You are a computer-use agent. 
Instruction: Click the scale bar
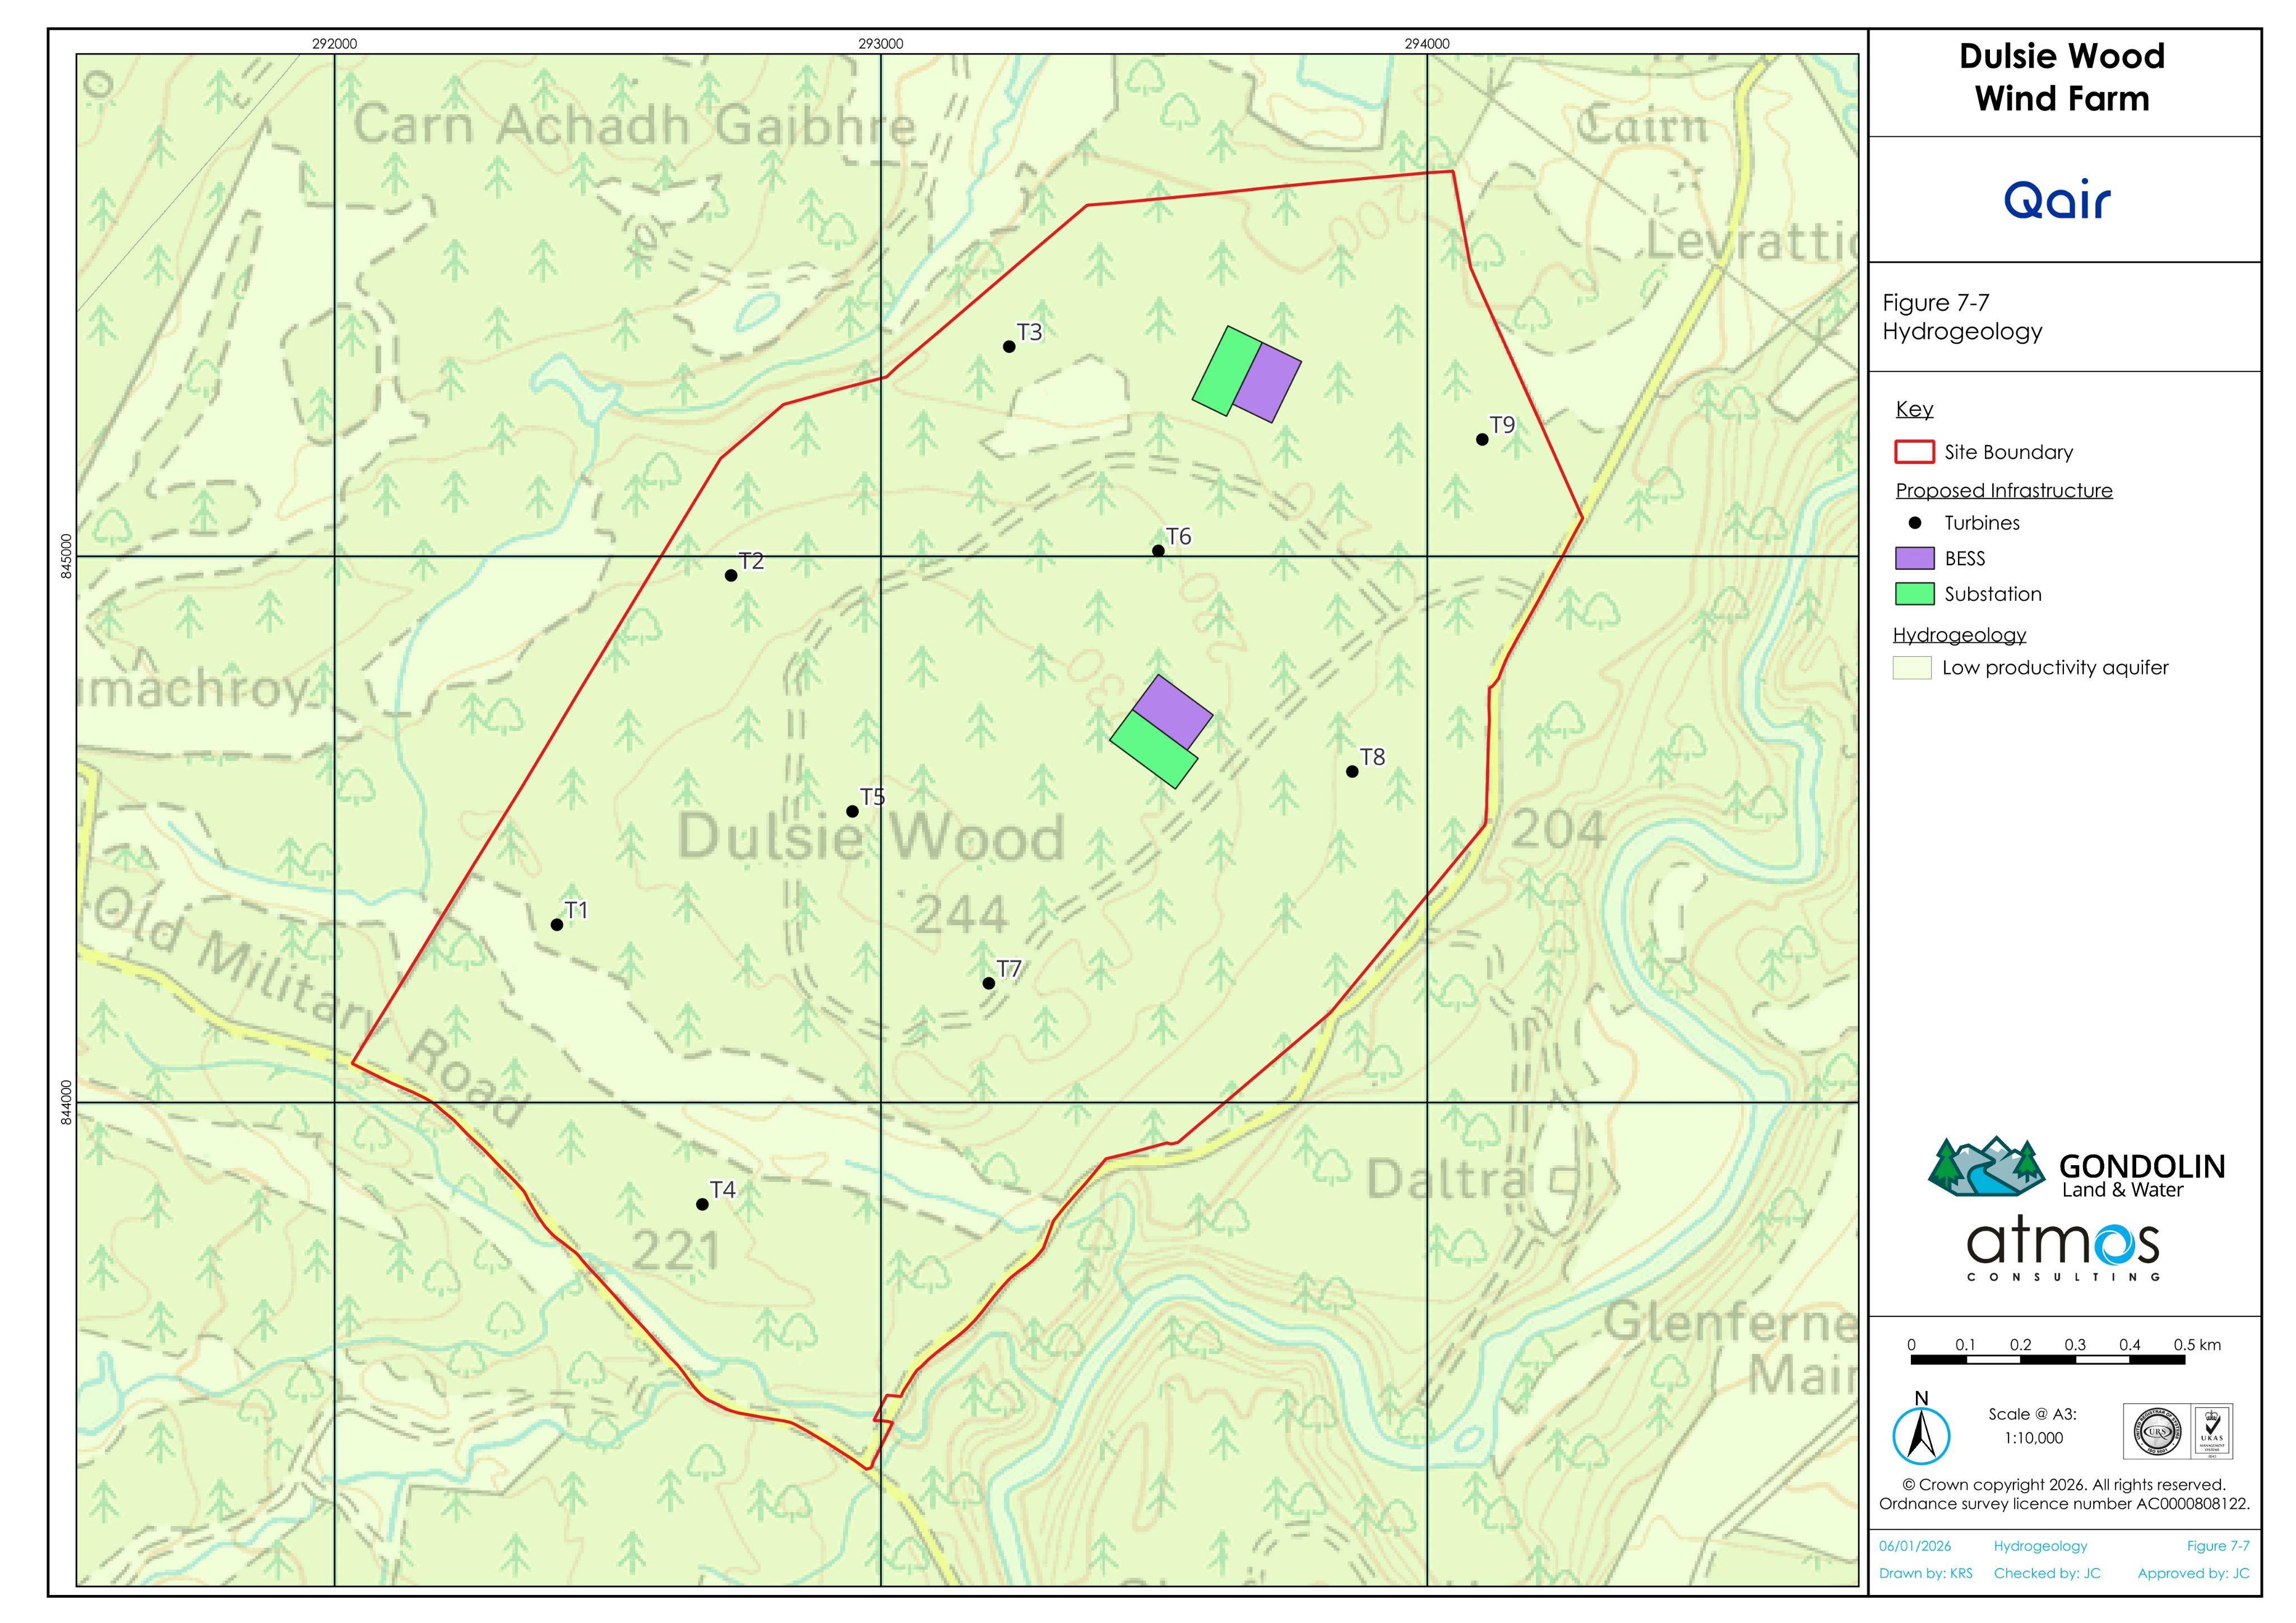(2048, 1360)
